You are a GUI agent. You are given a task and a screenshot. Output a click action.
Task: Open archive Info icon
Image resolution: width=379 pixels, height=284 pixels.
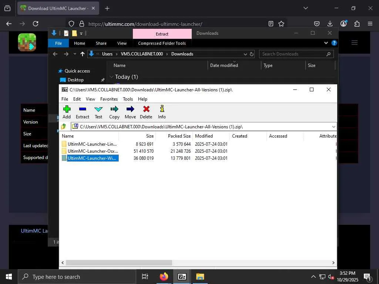(x=162, y=112)
